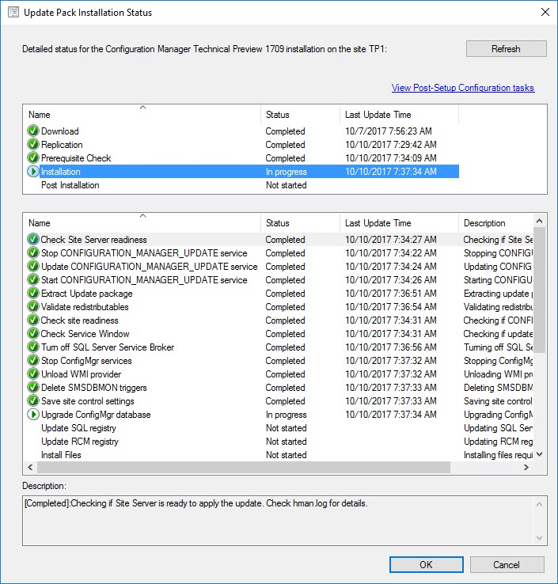Click the green check icon beside Download
The image size is (558, 584).
[33, 131]
